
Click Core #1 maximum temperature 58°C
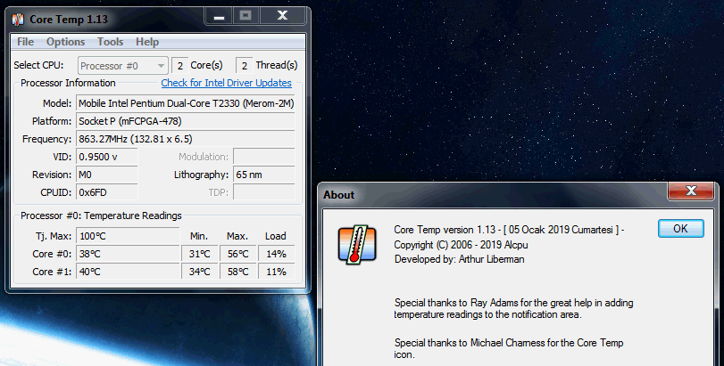click(238, 272)
